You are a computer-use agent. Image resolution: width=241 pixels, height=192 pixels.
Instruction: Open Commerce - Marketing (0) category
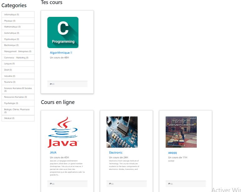[x=18, y=57]
